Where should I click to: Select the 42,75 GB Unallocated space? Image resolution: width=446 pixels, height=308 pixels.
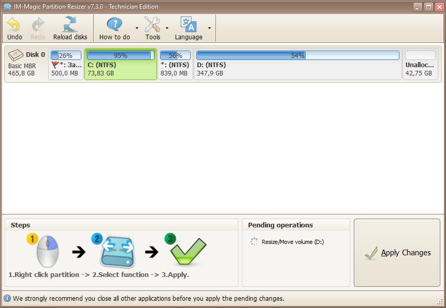[x=420, y=65]
